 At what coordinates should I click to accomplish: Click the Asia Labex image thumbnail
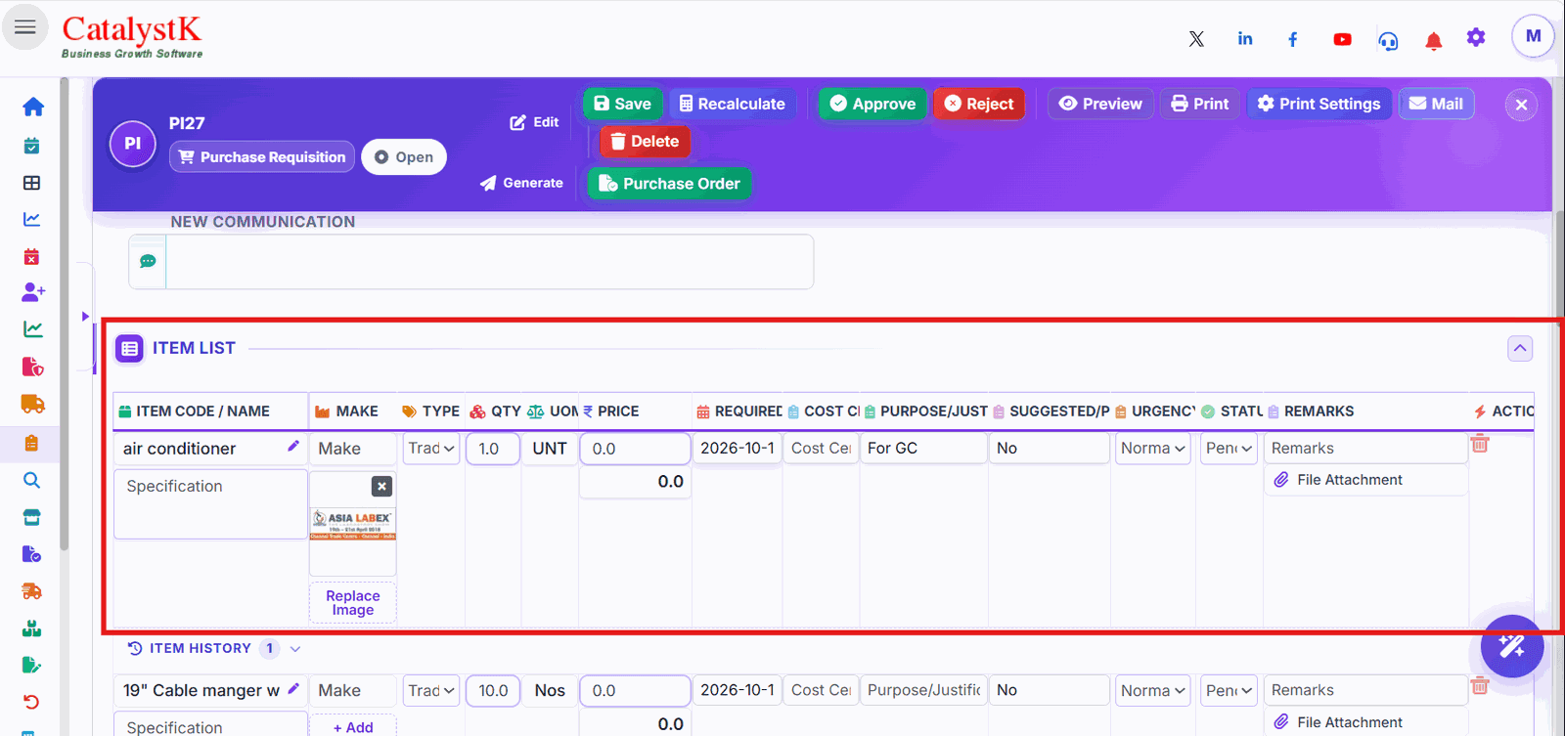pyautogui.click(x=353, y=524)
